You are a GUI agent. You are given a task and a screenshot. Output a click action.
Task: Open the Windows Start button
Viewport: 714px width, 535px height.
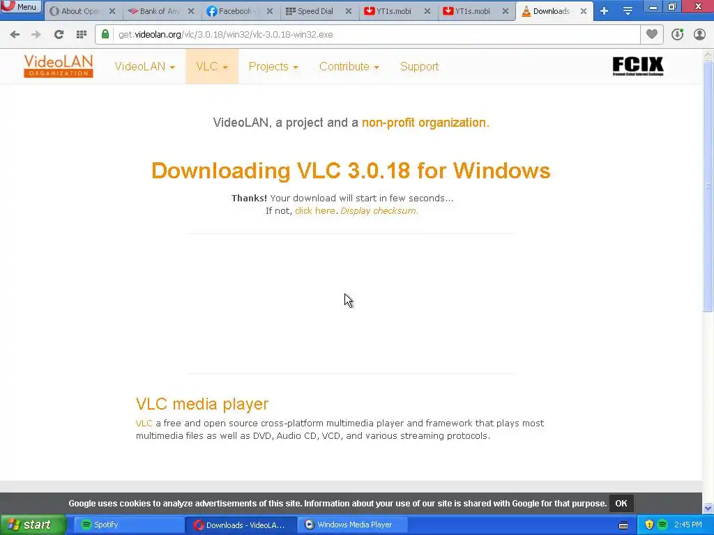(33, 525)
